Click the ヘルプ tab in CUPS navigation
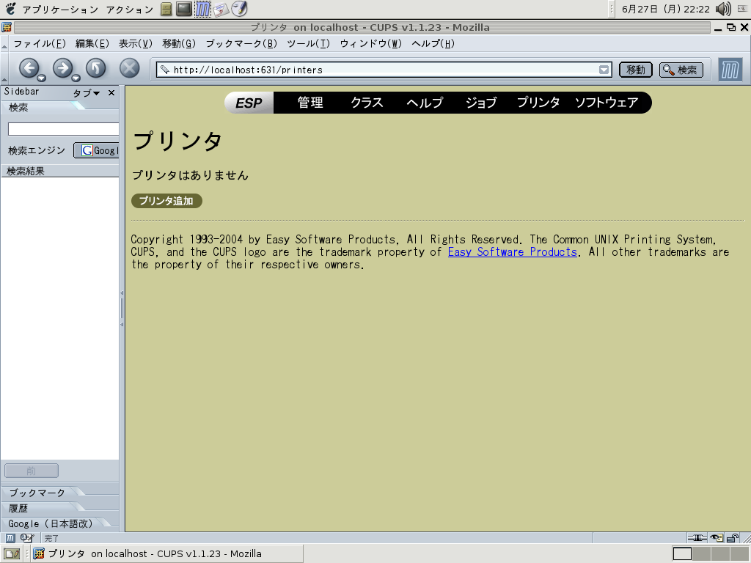 pyautogui.click(x=425, y=103)
